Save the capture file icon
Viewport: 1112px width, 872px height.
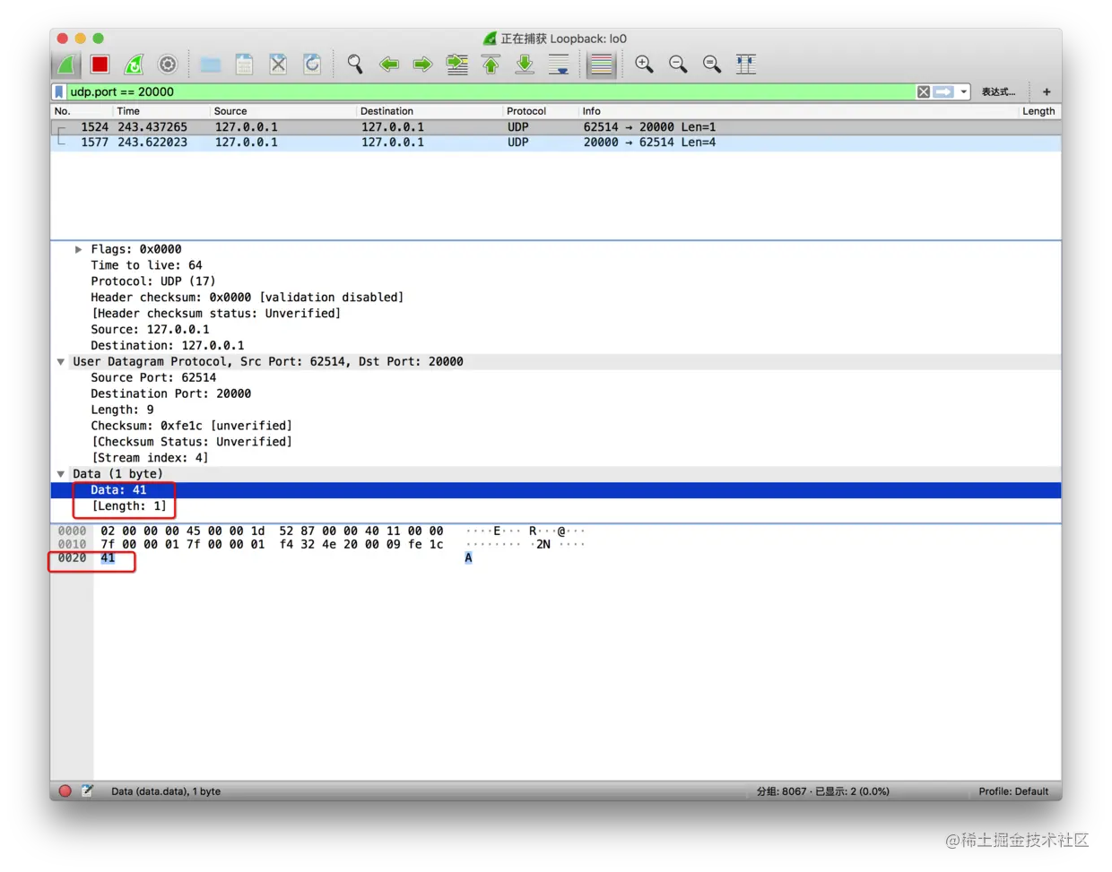(x=244, y=65)
